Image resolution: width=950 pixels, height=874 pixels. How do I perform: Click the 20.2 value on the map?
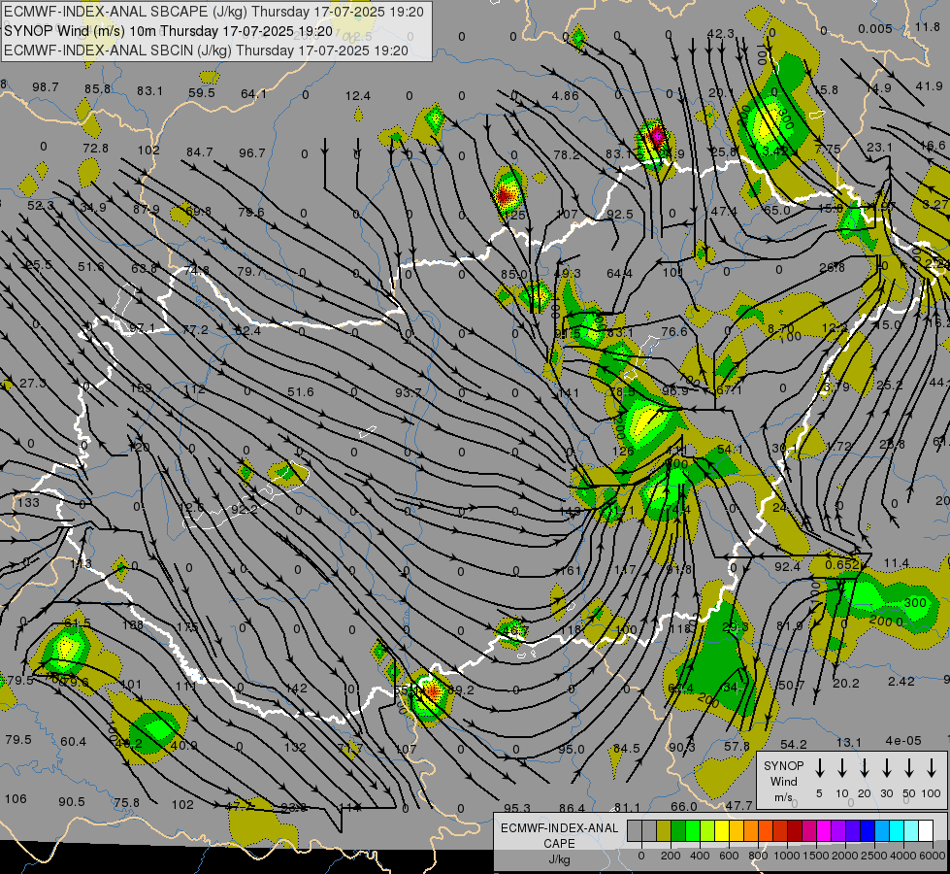(x=846, y=683)
